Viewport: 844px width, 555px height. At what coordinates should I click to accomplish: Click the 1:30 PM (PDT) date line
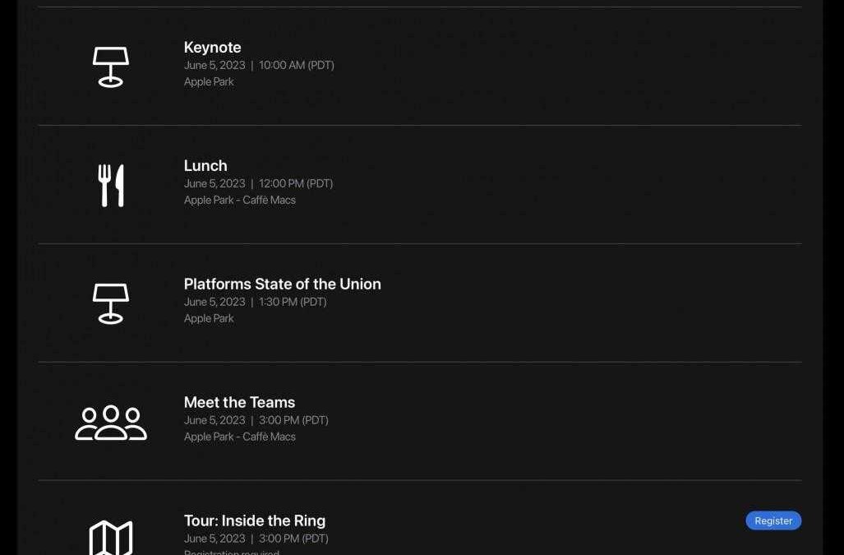pyautogui.click(x=255, y=303)
